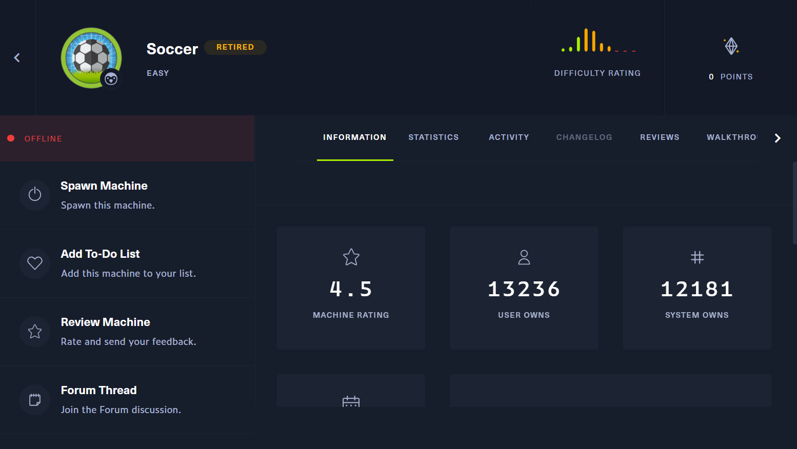797x449 pixels.
Task: Expand hidden tabs with the right chevron
Action: (778, 138)
